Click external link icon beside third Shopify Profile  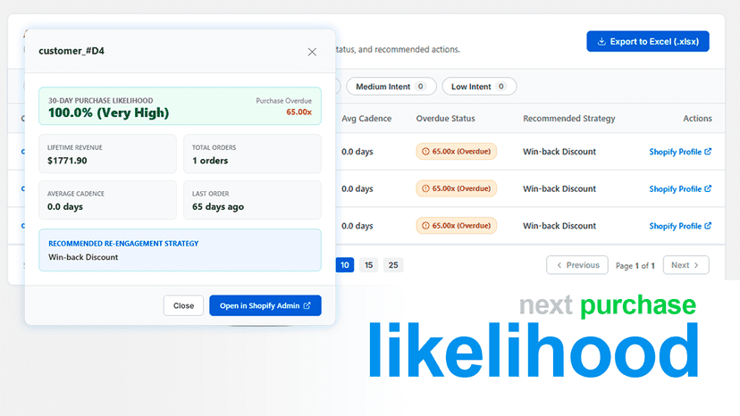pos(708,226)
